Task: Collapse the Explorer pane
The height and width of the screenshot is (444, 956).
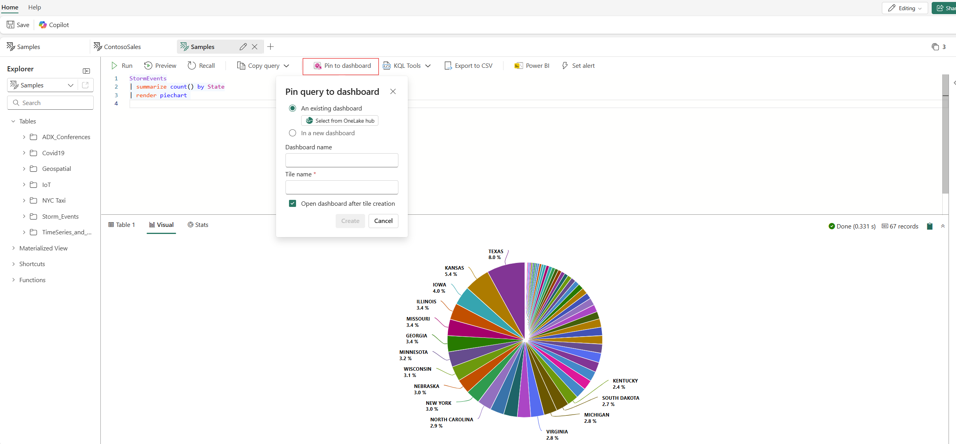Action: pos(87,71)
